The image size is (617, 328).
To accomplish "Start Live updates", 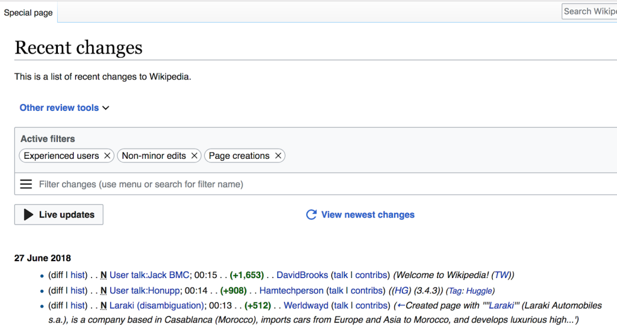I will 58,214.
